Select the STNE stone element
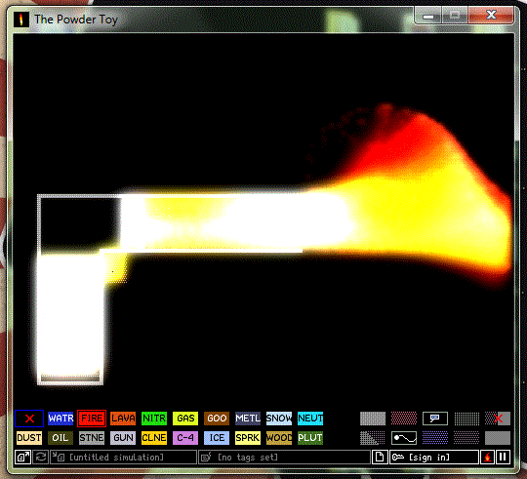Viewport: 527px width, 479px height. tap(92, 438)
